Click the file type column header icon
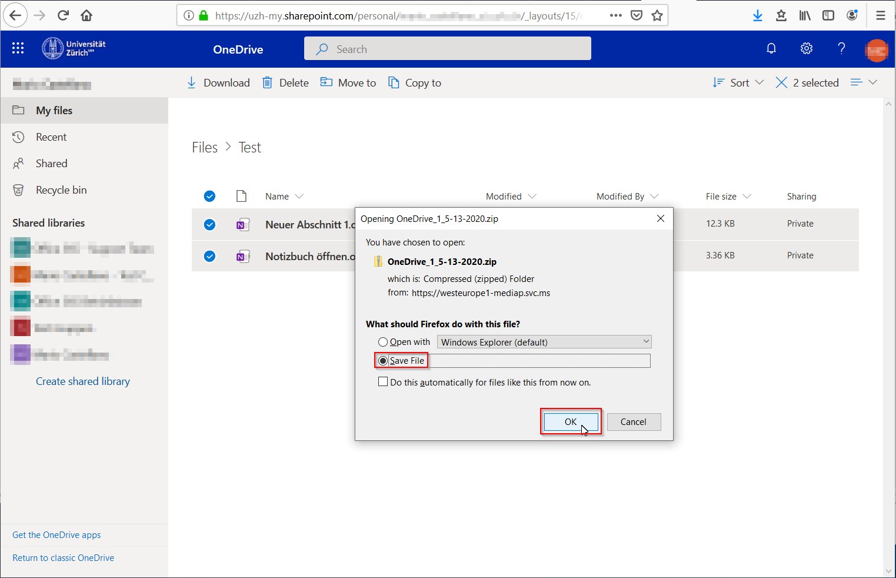 241,196
